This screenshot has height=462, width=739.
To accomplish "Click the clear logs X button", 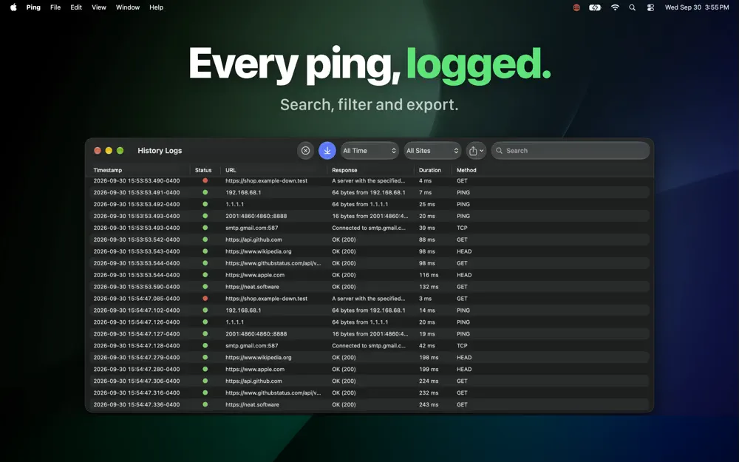I will point(305,150).
